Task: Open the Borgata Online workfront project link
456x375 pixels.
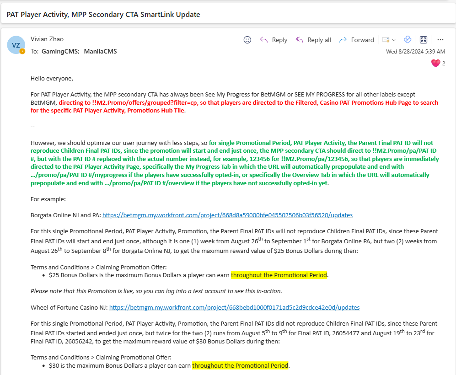Action: coord(227,215)
